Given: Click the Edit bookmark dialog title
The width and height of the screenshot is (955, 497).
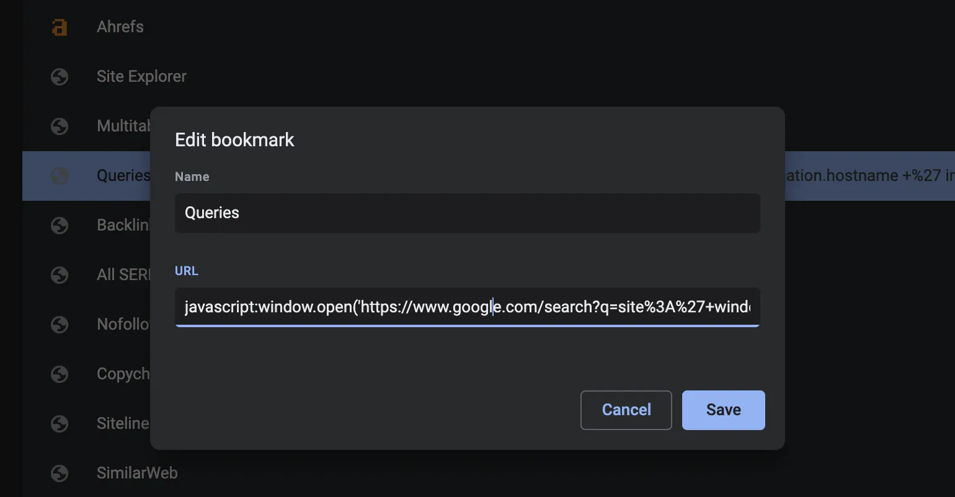Looking at the screenshot, I should coord(234,140).
